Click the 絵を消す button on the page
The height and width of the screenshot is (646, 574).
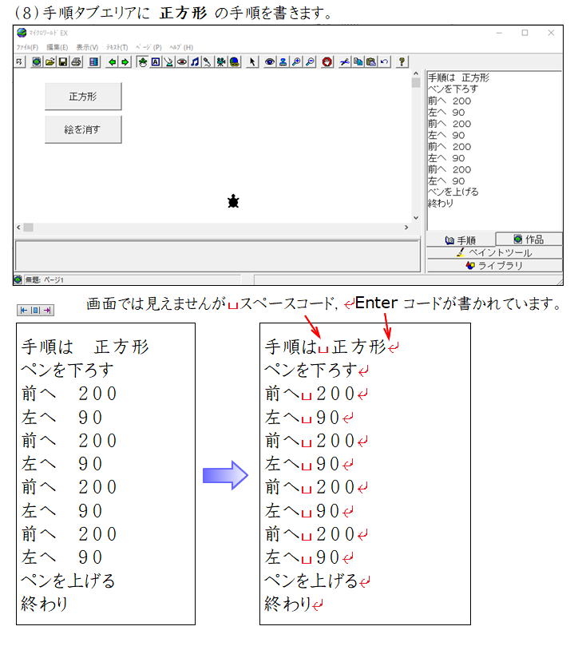[x=83, y=129]
